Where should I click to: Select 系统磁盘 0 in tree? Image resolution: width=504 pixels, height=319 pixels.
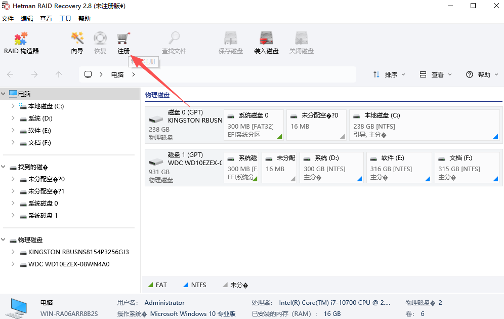click(x=43, y=204)
